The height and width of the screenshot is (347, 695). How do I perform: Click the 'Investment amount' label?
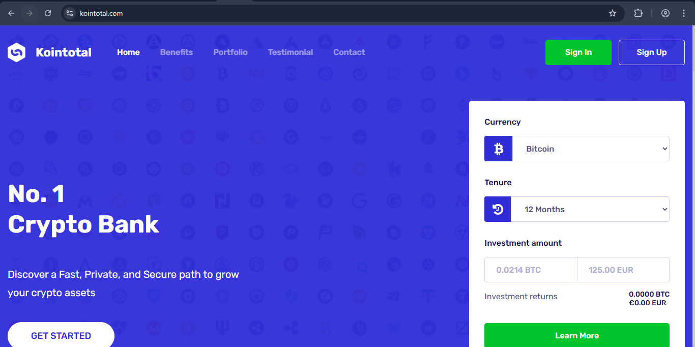click(523, 243)
